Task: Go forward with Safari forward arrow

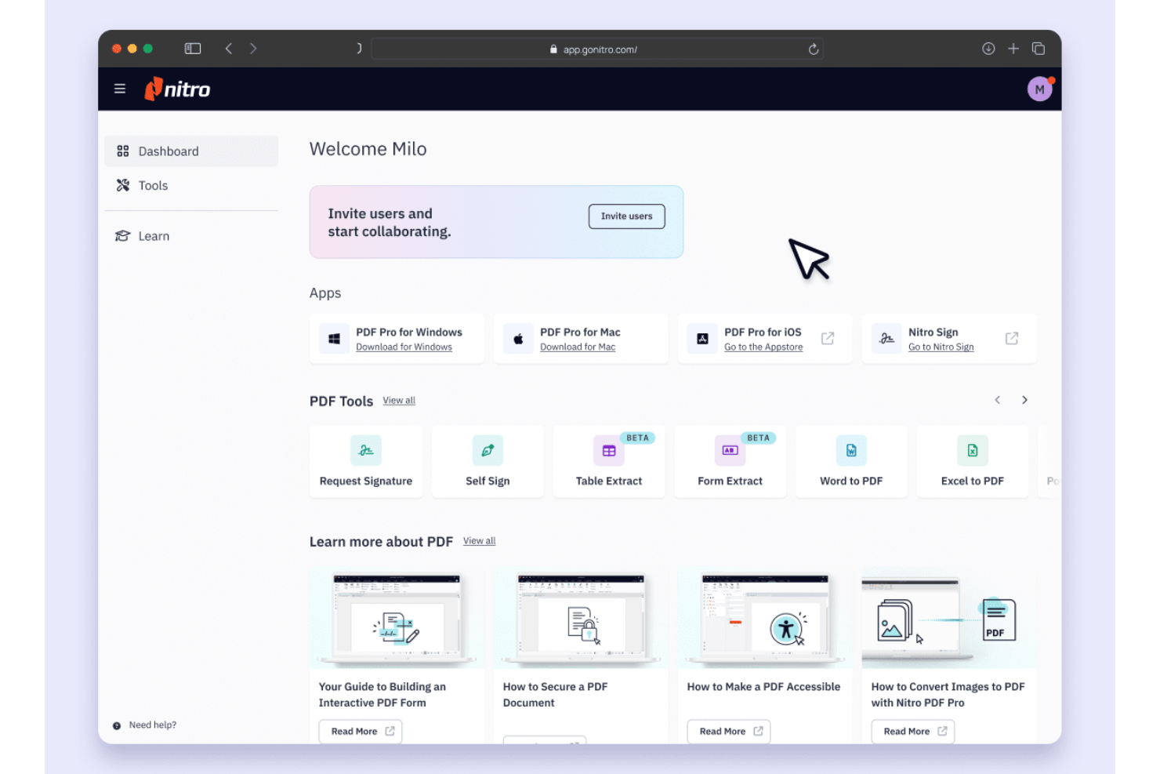Action: [253, 49]
